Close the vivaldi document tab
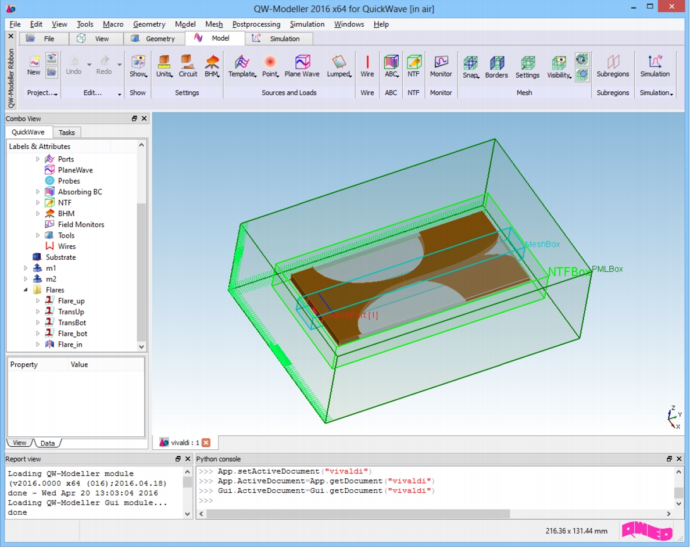The height and width of the screenshot is (548, 690). [206, 442]
